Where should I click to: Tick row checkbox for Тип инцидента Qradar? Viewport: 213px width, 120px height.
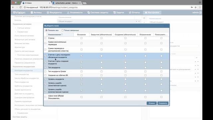coord(45,71)
